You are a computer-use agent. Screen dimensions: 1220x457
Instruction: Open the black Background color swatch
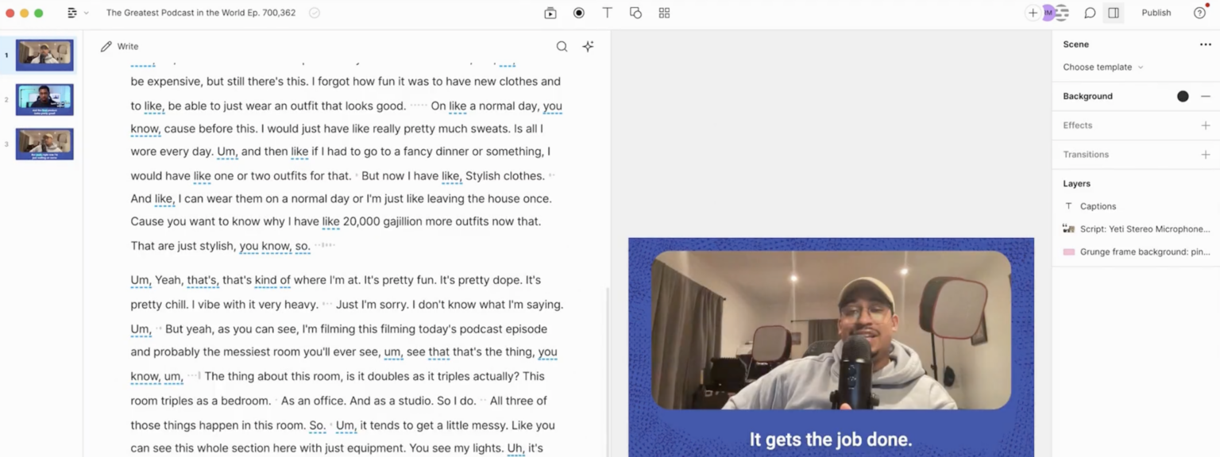click(x=1182, y=96)
